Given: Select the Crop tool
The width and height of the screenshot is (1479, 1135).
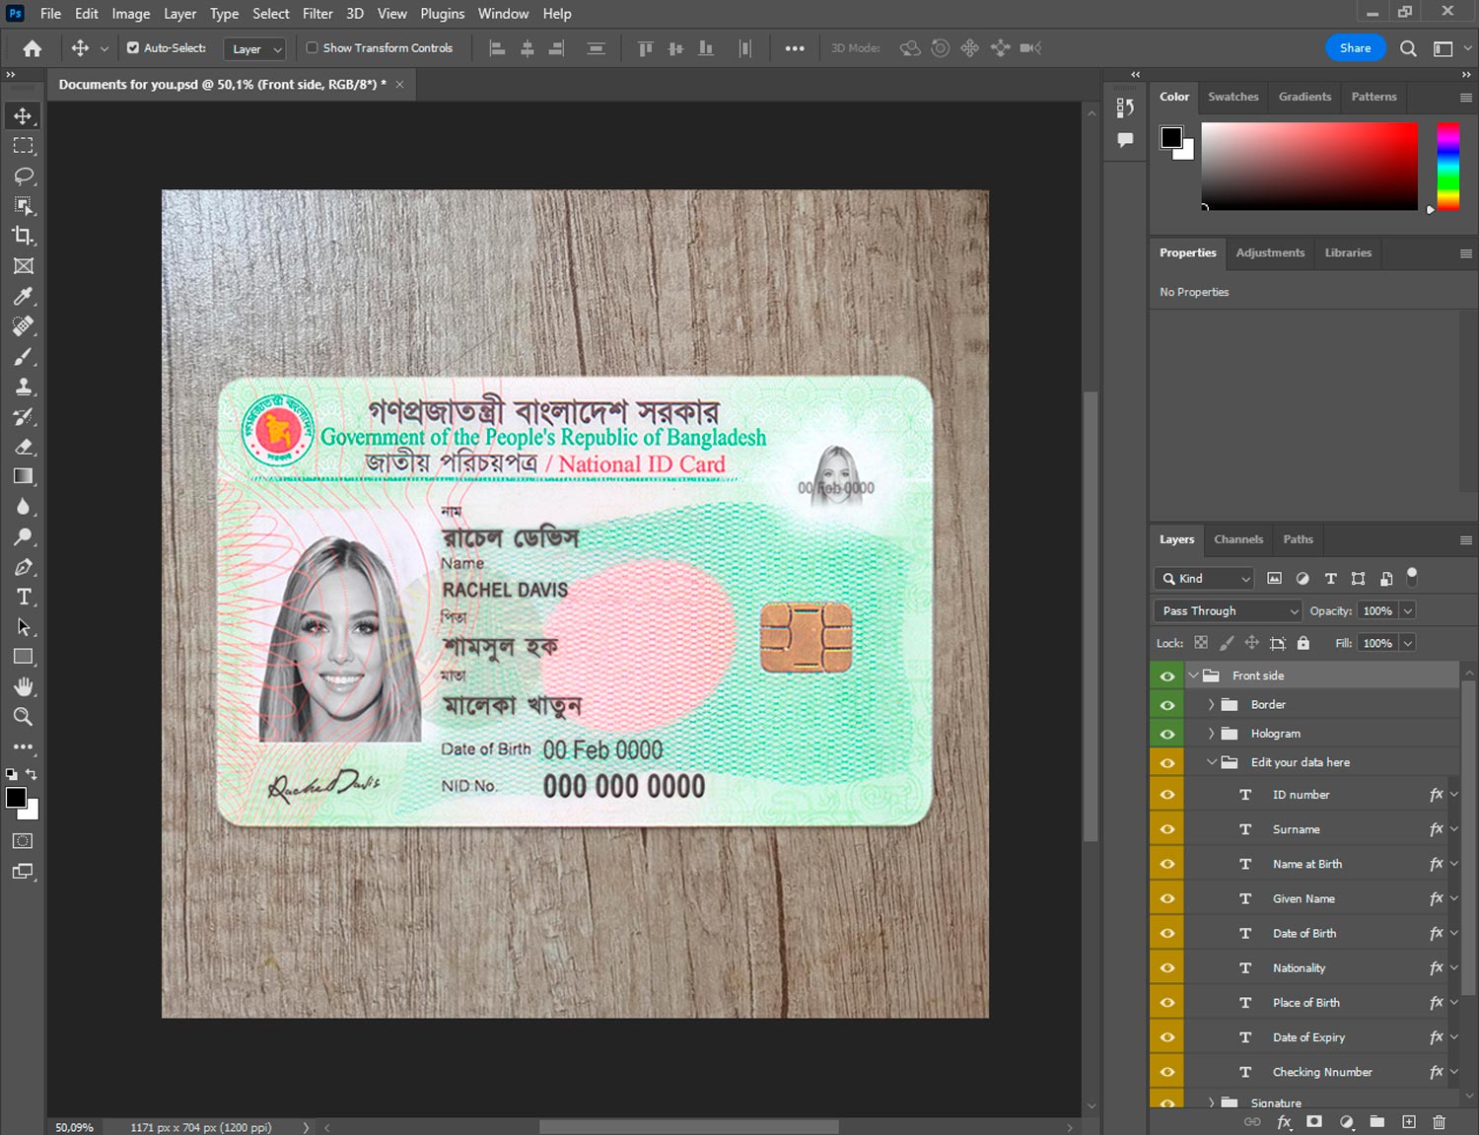Looking at the screenshot, I should pos(24,236).
